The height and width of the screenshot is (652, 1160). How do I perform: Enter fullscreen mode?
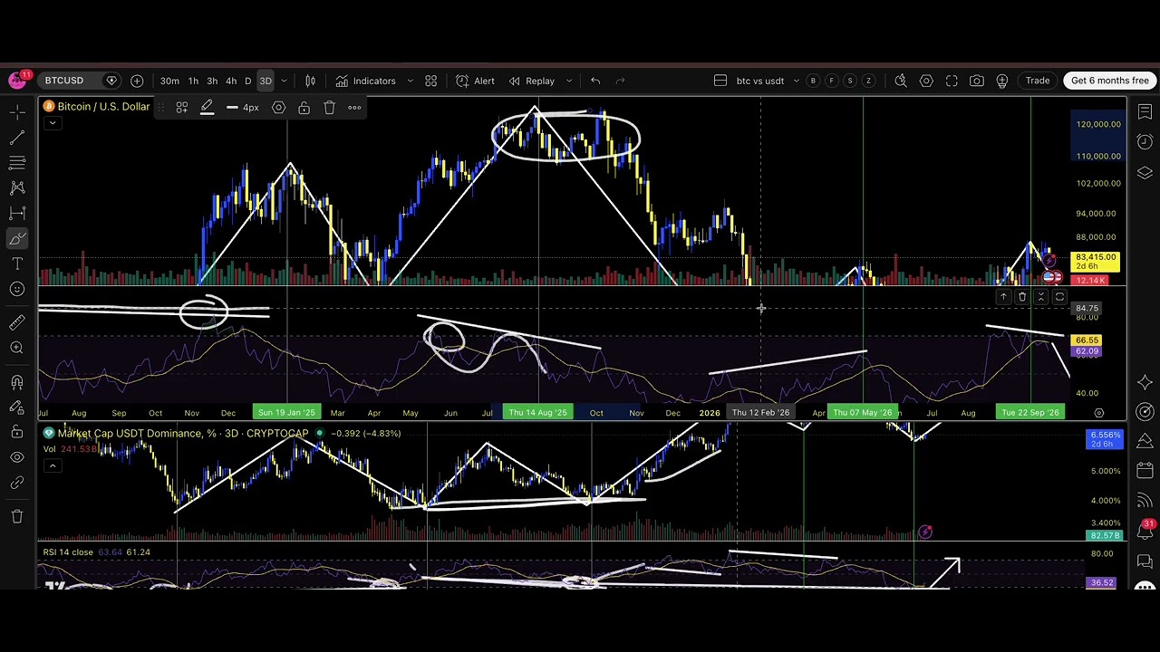952,81
